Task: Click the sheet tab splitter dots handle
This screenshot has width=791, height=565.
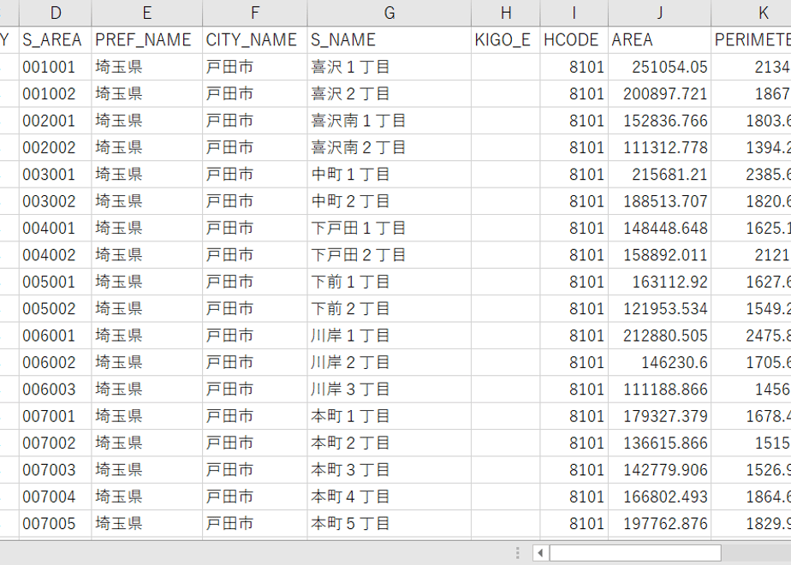Action: (x=517, y=553)
